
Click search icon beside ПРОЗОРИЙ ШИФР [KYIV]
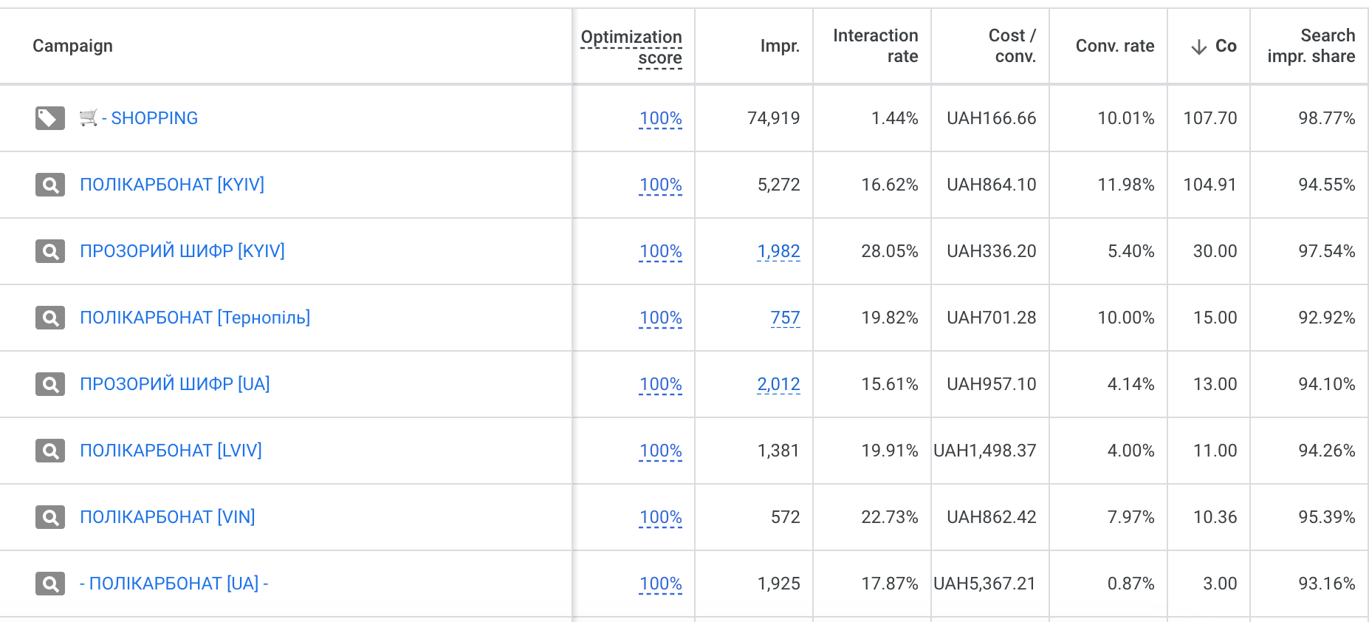click(50, 251)
